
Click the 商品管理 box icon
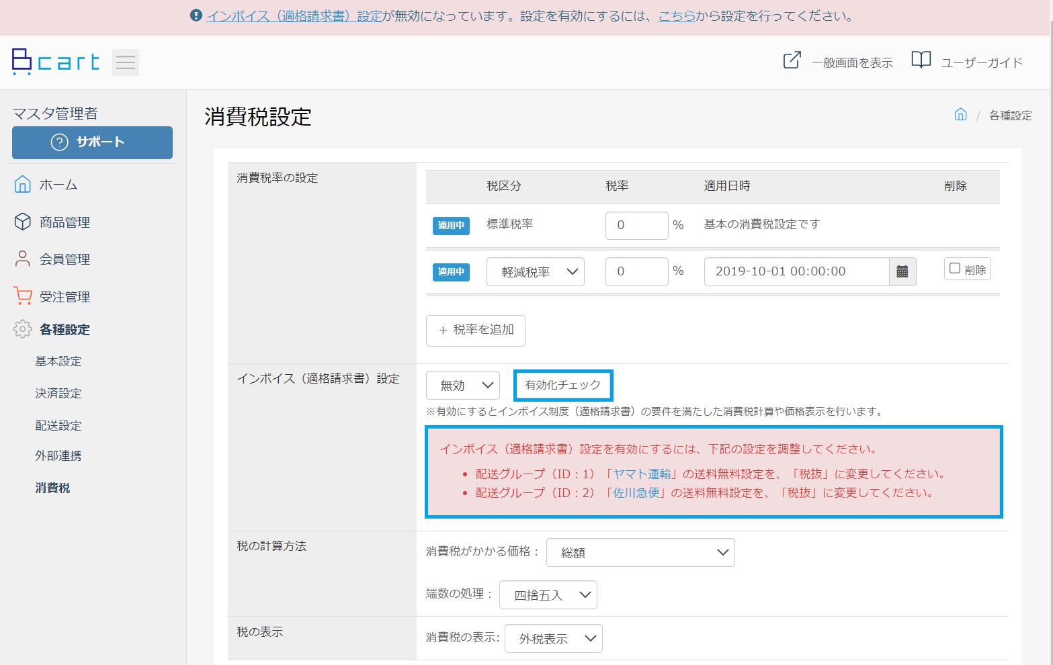23,222
